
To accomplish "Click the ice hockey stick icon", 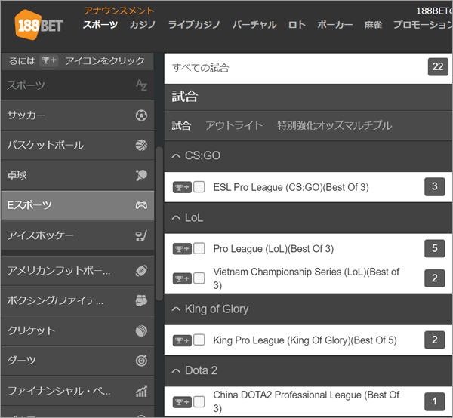I will (x=141, y=235).
